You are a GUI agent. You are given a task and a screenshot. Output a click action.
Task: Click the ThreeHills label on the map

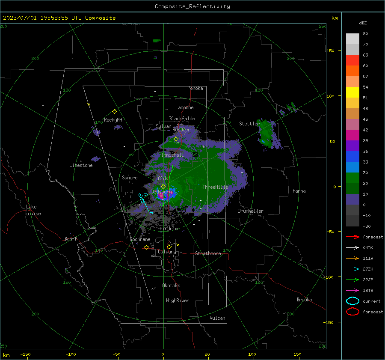pos(215,187)
